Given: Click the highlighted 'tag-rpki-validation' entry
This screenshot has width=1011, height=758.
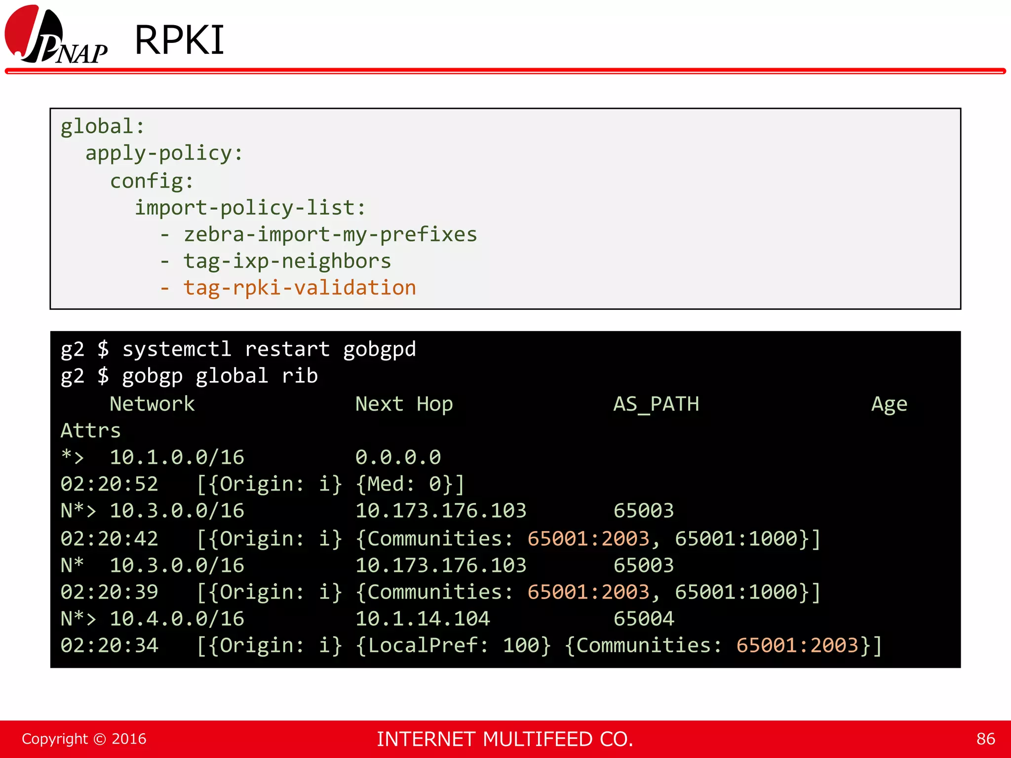Looking at the screenshot, I should 300,288.
